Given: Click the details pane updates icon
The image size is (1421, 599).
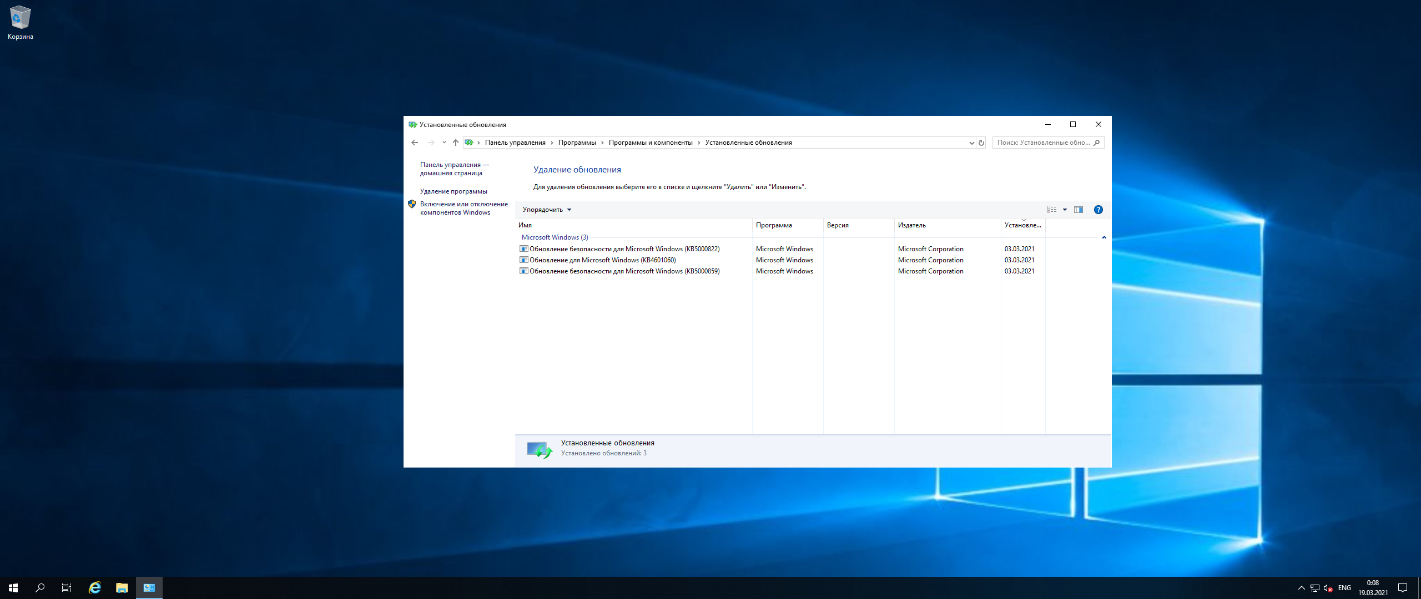Looking at the screenshot, I should pyautogui.click(x=539, y=449).
